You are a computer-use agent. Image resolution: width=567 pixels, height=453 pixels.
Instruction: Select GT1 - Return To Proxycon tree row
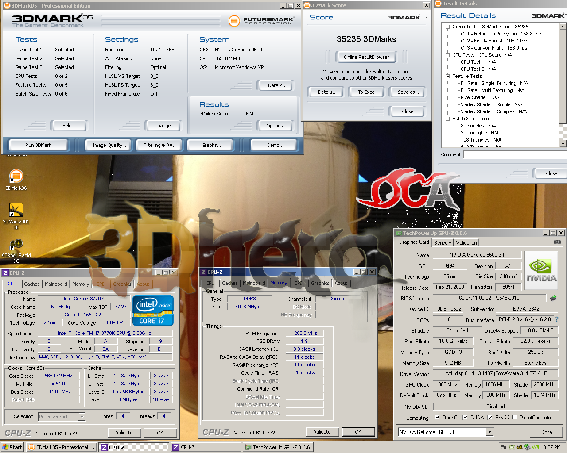click(501, 34)
